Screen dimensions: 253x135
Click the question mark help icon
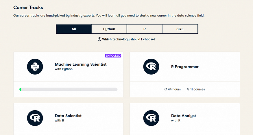point(99,39)
